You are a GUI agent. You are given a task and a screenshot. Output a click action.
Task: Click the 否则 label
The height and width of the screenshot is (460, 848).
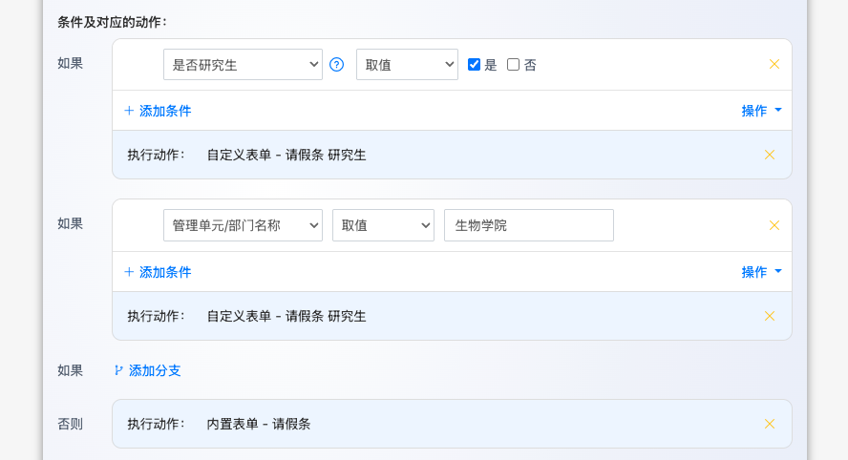[x=71, y=425]
